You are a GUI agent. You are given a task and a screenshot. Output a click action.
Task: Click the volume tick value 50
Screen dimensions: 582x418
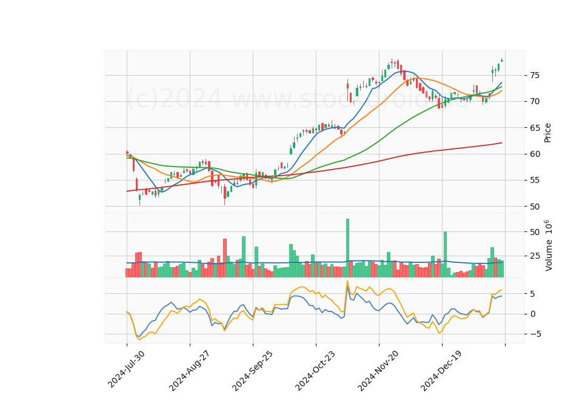click(535, 232)
